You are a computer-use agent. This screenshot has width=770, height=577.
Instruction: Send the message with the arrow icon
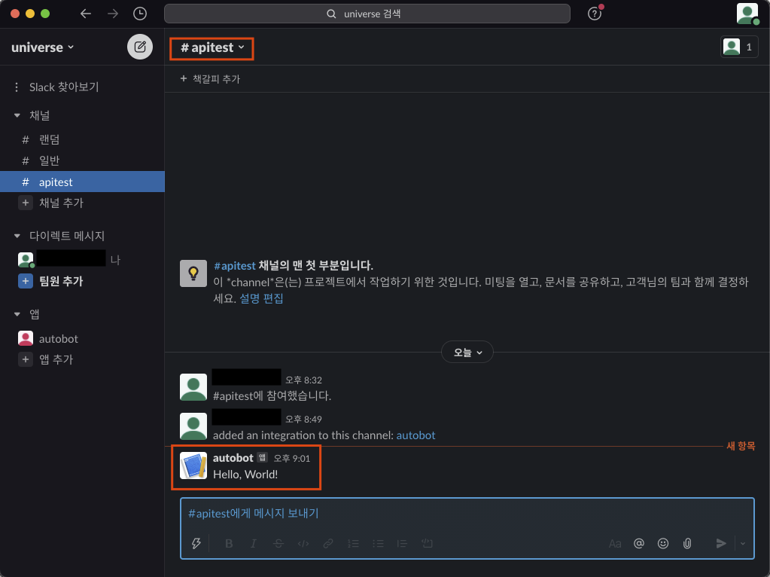(x=721, y=543)
